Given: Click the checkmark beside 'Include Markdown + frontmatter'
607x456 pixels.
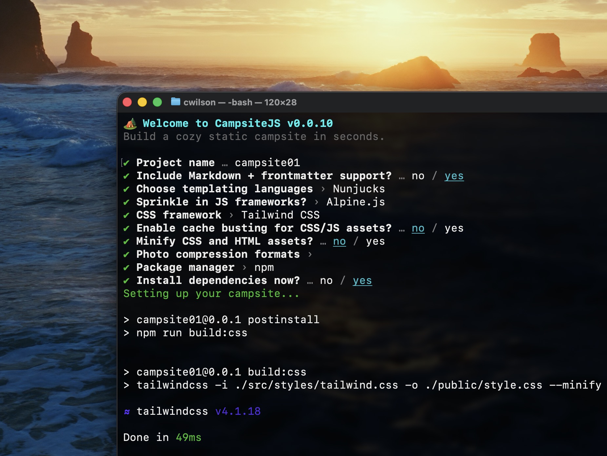Looking at the screenshot, I should coord(127,176).
